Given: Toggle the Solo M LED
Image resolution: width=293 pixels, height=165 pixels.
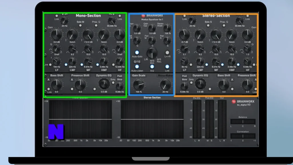Looking at the screenshot, I should 80,25.
